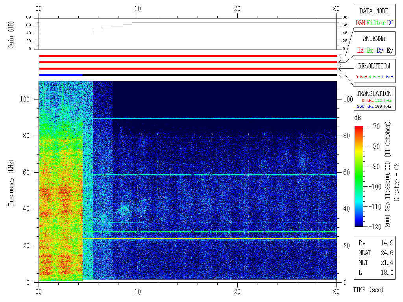Select the green Filter data mode label

(376, 23)
